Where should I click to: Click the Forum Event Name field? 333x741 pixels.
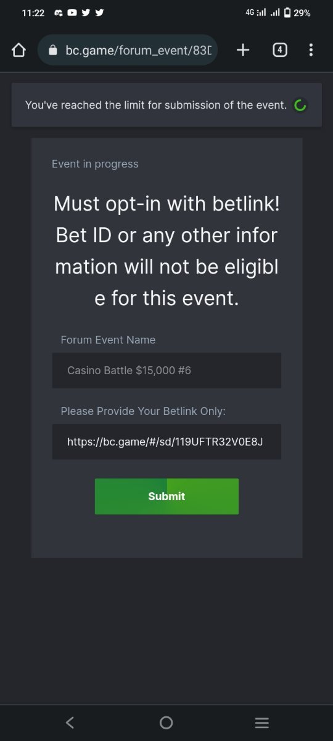(x=166, y=371)
